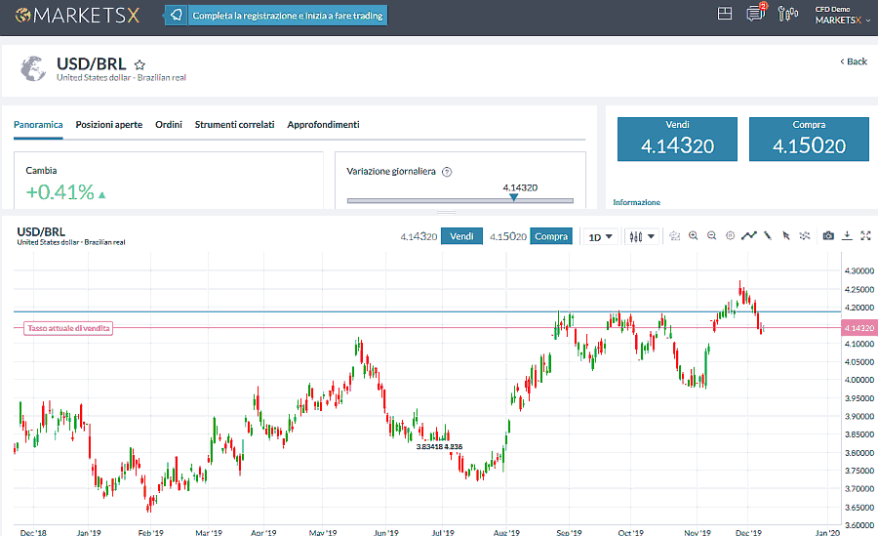
Task: Toggle the cursor pointer mode on chart
Action: coord(786,236)
